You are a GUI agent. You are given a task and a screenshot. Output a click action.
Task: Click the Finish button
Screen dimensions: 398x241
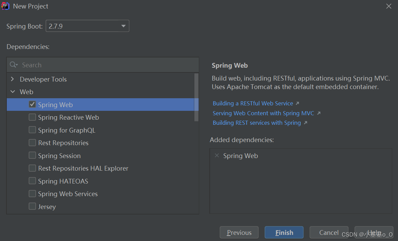point(284,233)
